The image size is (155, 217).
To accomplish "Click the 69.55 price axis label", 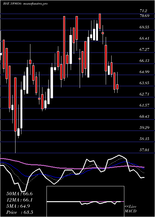I will 144,27.
